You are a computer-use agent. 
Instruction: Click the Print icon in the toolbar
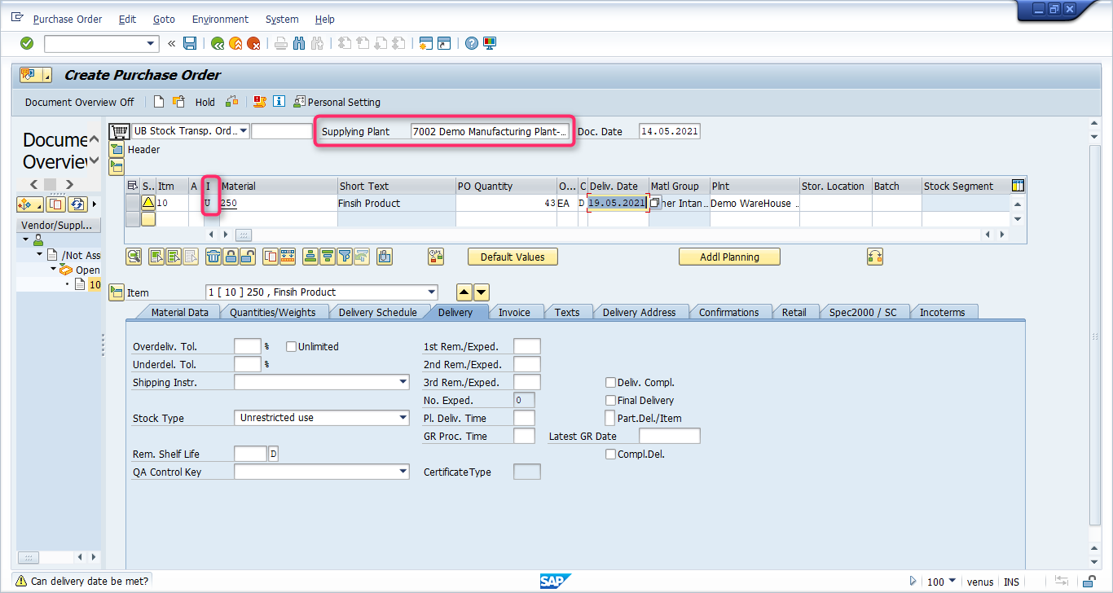tap(280, 43)
